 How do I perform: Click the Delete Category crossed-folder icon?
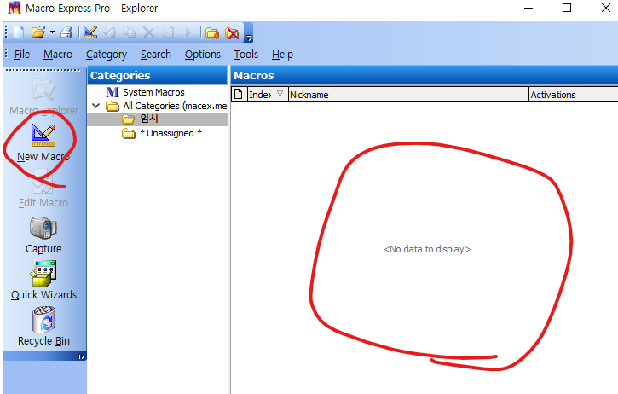232,33
